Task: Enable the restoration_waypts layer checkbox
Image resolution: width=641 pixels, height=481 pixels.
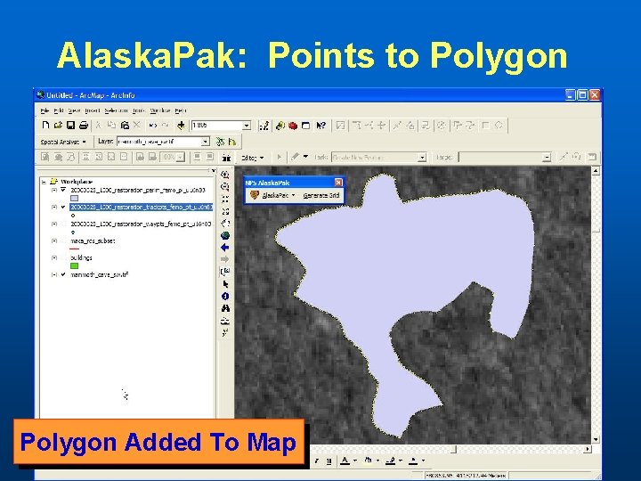Action: click(x=63, y=224)
